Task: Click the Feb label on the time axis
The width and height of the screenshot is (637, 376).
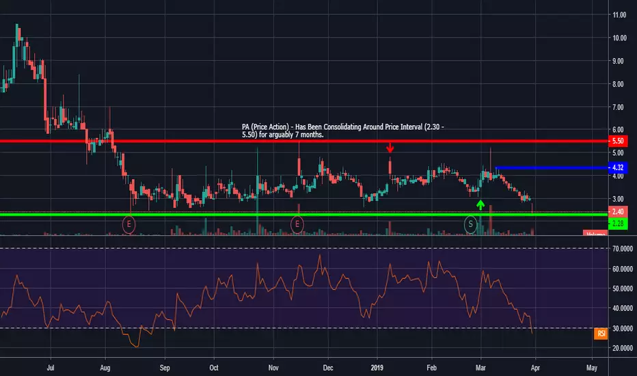Action: coord(431,368)
